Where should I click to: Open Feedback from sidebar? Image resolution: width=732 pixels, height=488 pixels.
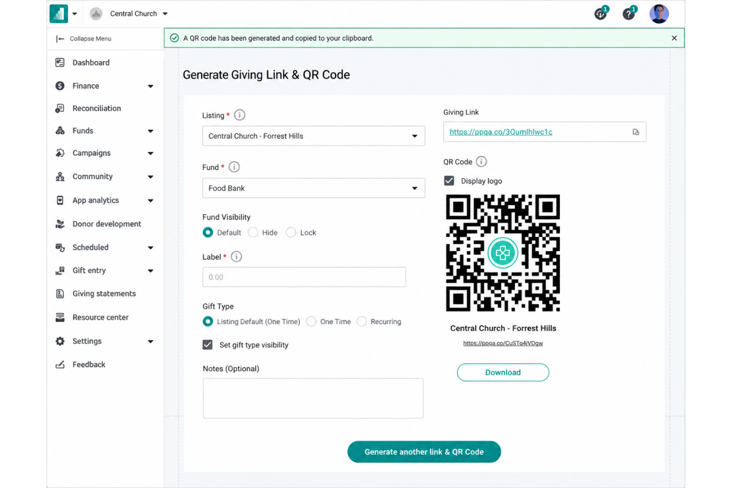pos(89,364)
